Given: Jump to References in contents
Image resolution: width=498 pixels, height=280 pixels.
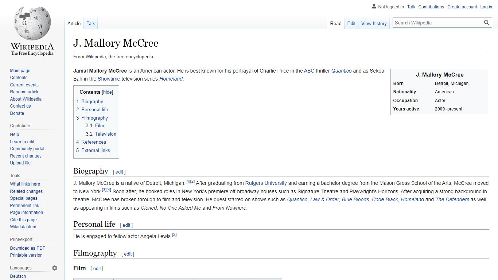Looking at the screenshot, I should coord(94,142).
